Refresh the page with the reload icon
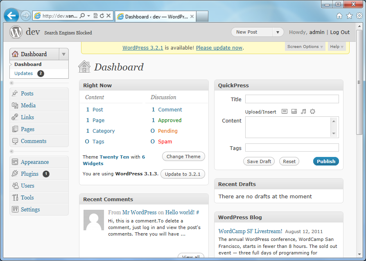 pos(102,16)
